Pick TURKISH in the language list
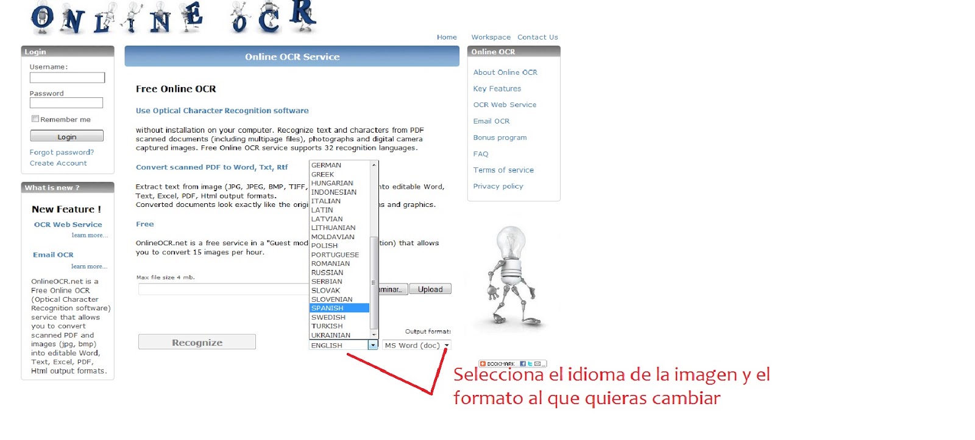975x440 pixels. [x=339, y=326]
